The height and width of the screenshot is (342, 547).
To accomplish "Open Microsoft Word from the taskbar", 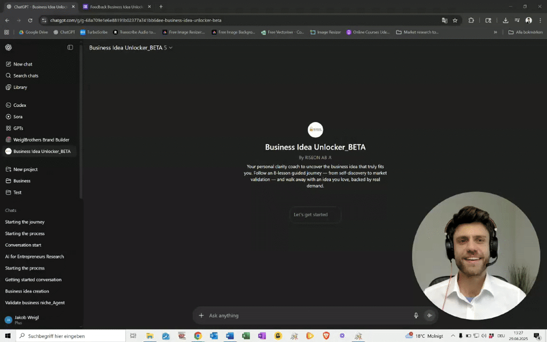I will (230, 336).
